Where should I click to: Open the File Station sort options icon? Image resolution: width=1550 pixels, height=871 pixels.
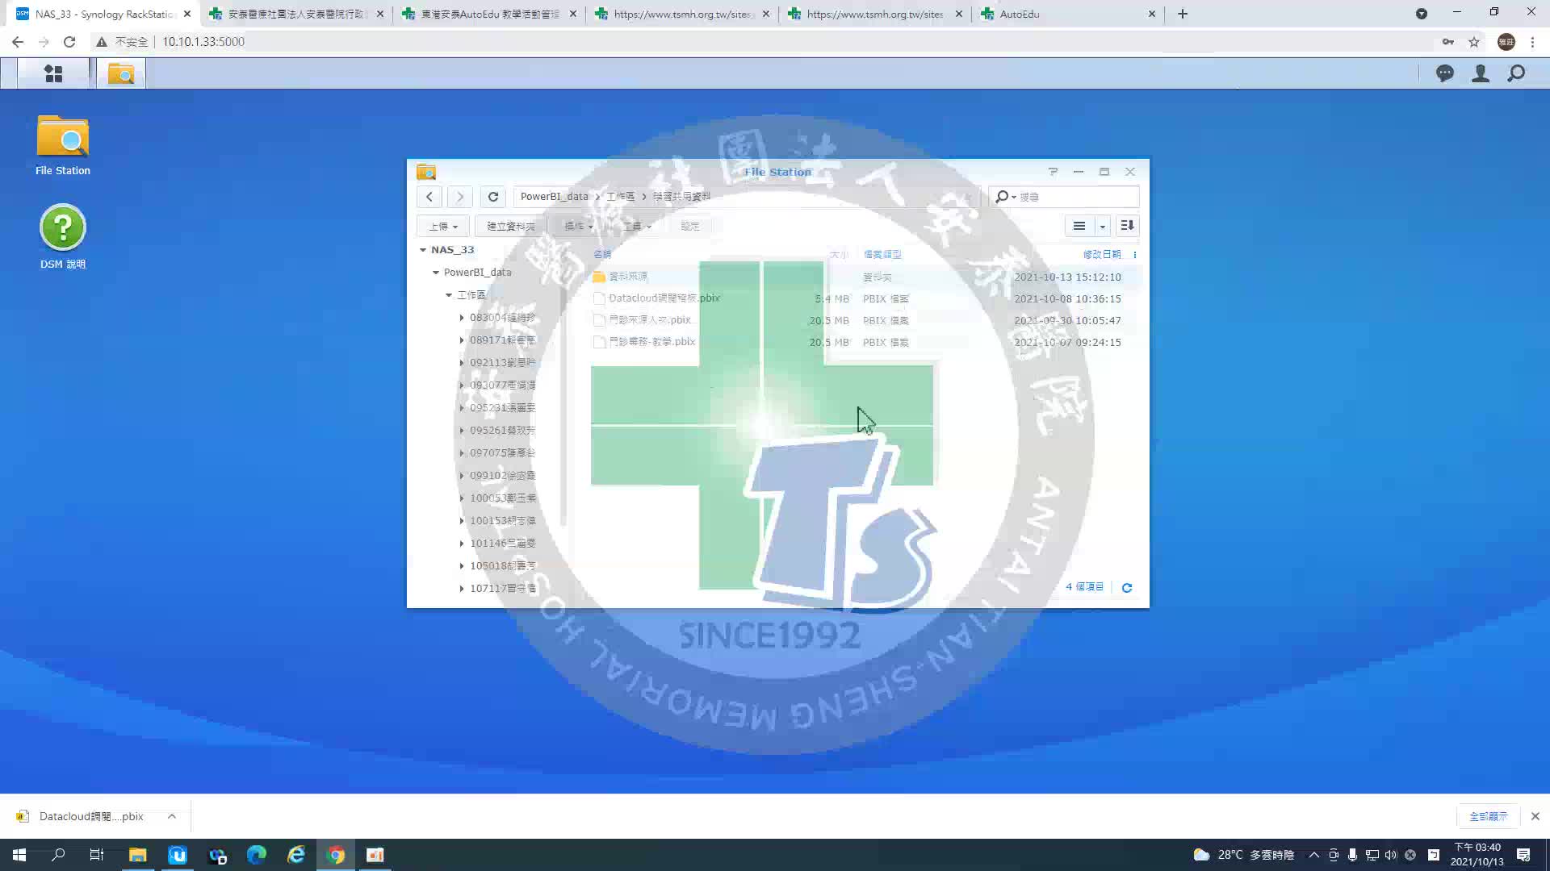pyautogui.click(x=1127, y=226)
